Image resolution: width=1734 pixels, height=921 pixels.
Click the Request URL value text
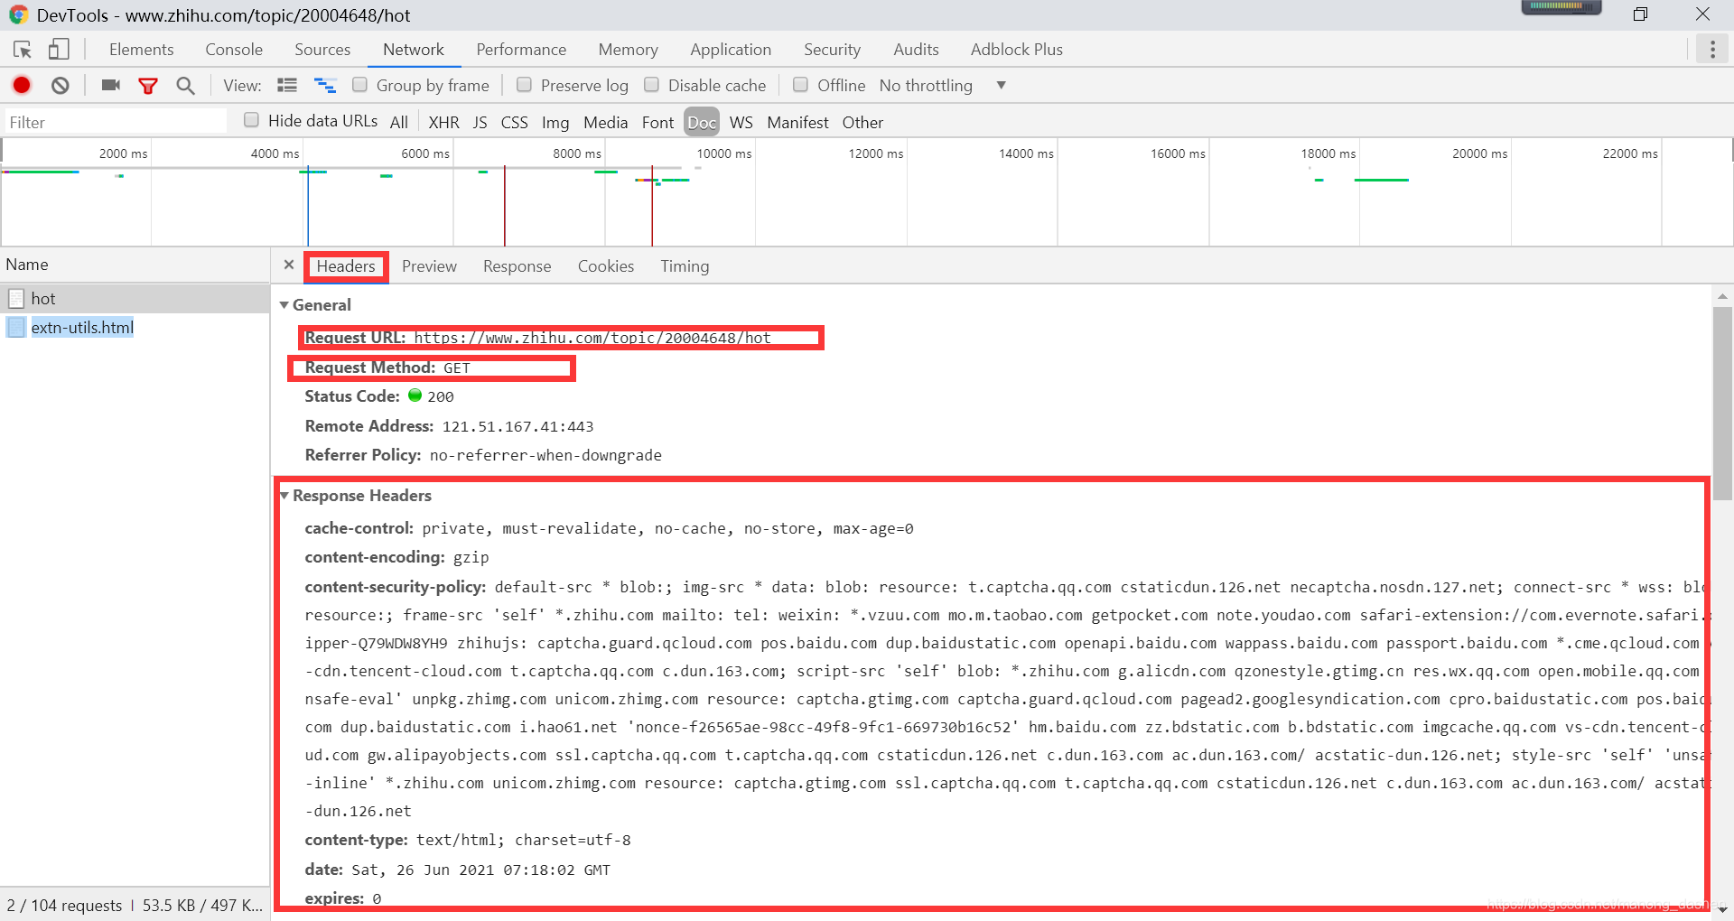(592, 338)
